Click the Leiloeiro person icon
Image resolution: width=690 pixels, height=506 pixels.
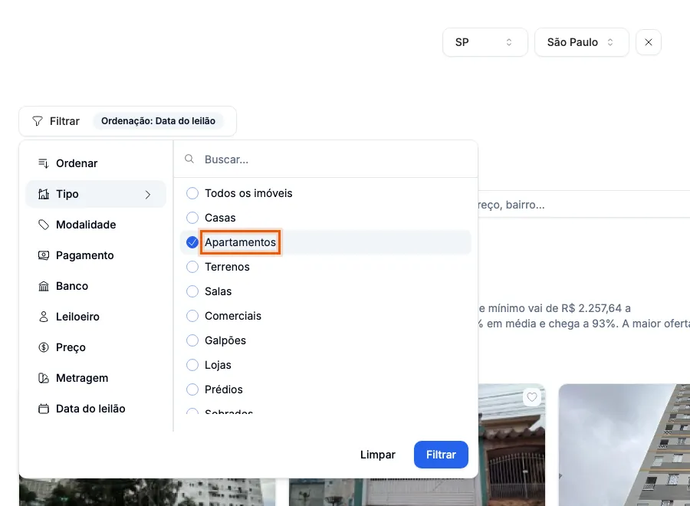click(x=43, y=317)
